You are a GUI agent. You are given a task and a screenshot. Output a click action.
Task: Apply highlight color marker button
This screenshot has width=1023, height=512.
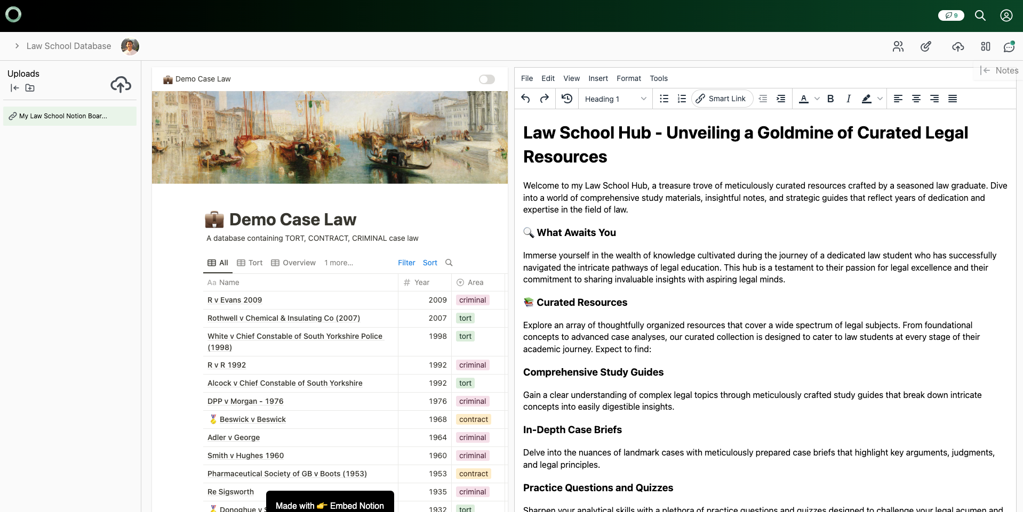[867, 99]
